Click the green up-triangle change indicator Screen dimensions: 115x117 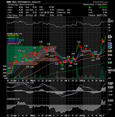90,7
